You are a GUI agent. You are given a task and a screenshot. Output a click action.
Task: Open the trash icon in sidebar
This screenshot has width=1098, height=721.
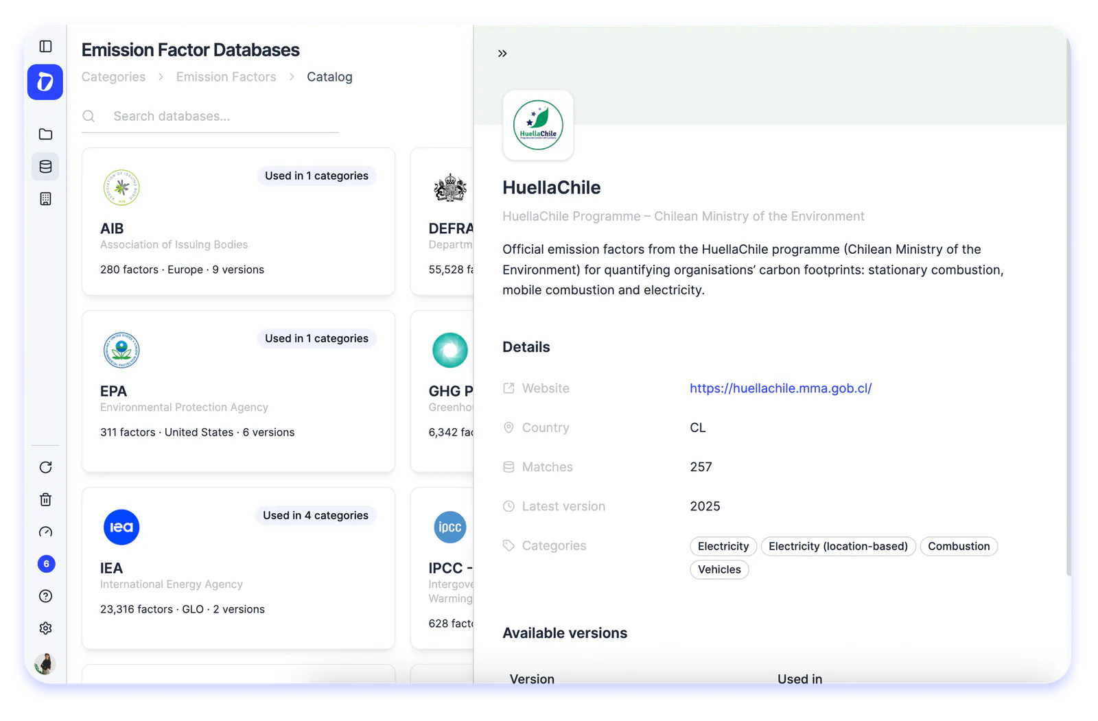(45, 499)
